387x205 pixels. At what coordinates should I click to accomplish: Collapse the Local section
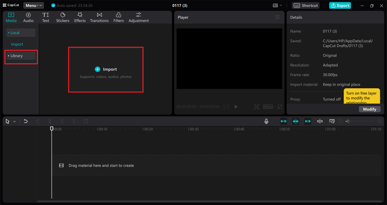(21, 33)
